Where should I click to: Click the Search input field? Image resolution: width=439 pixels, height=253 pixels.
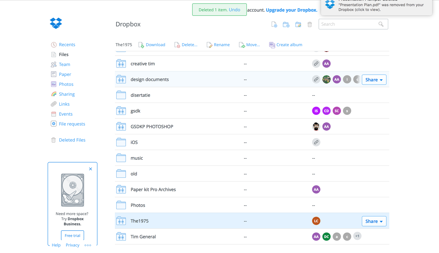[x=348, y=24]
